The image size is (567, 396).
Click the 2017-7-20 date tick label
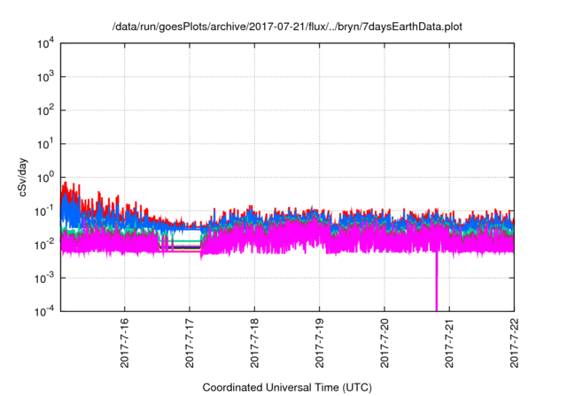(384, 343)
